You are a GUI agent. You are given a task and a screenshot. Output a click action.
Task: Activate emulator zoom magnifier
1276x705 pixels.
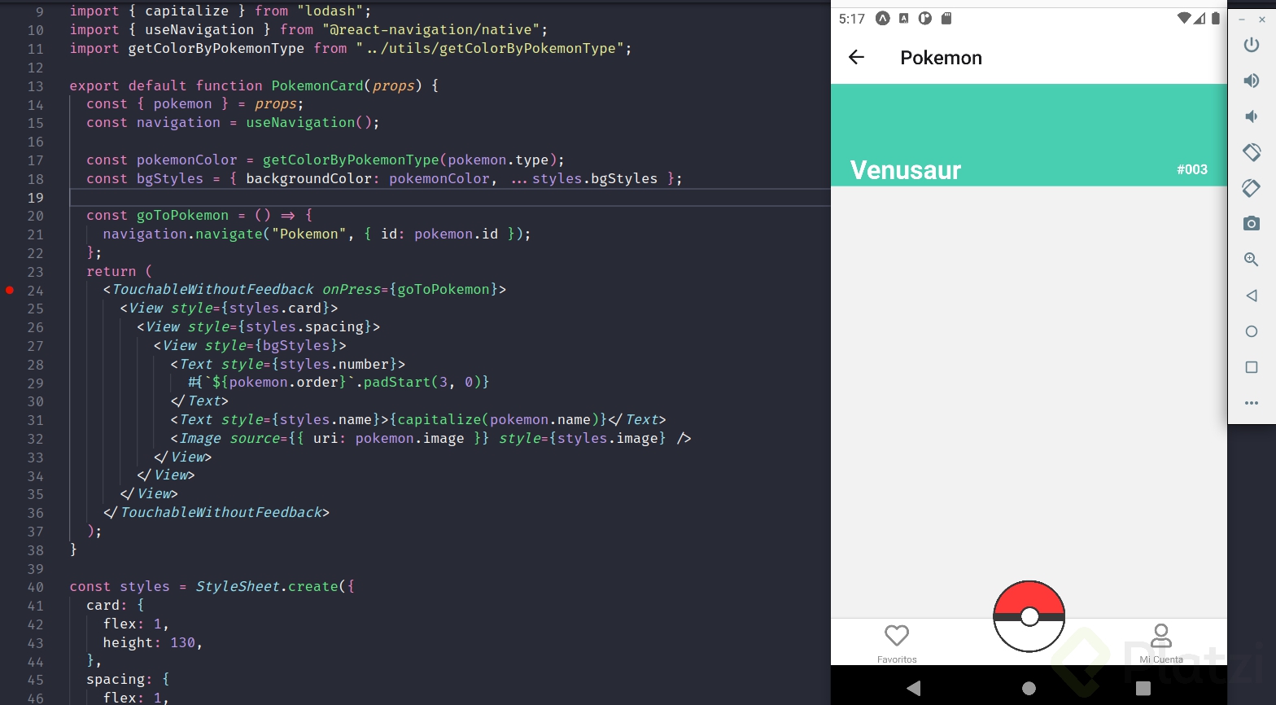[1252, 260]
